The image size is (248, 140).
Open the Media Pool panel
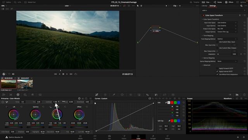click(x=30, y=2)
